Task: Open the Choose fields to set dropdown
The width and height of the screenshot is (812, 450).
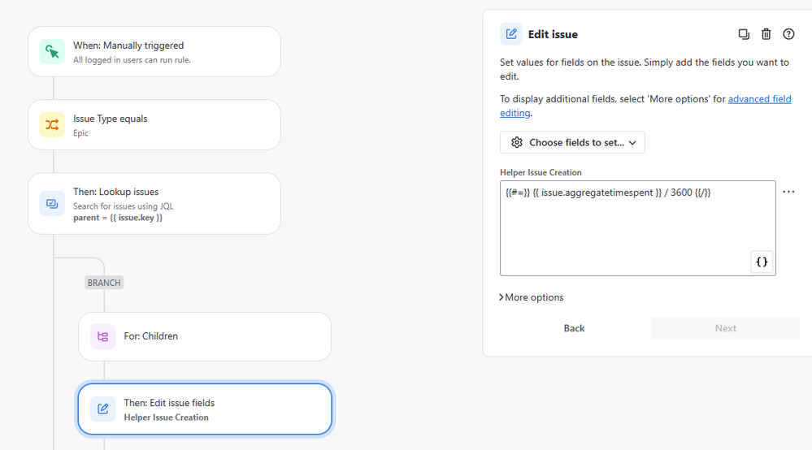Action: point(572,143)
